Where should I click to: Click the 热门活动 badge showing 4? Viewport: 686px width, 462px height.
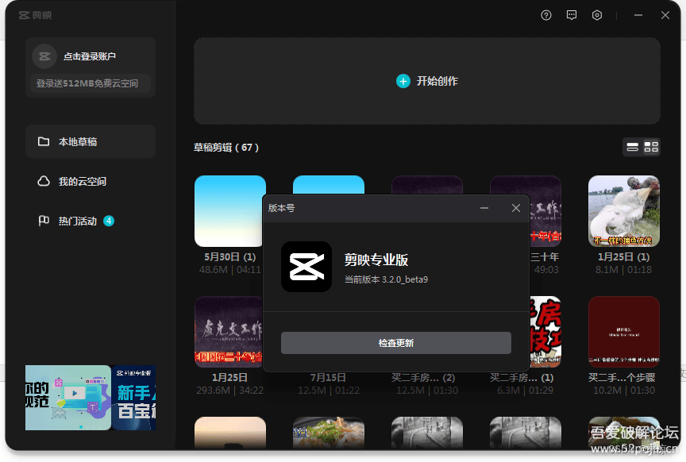tap(109, 221)
